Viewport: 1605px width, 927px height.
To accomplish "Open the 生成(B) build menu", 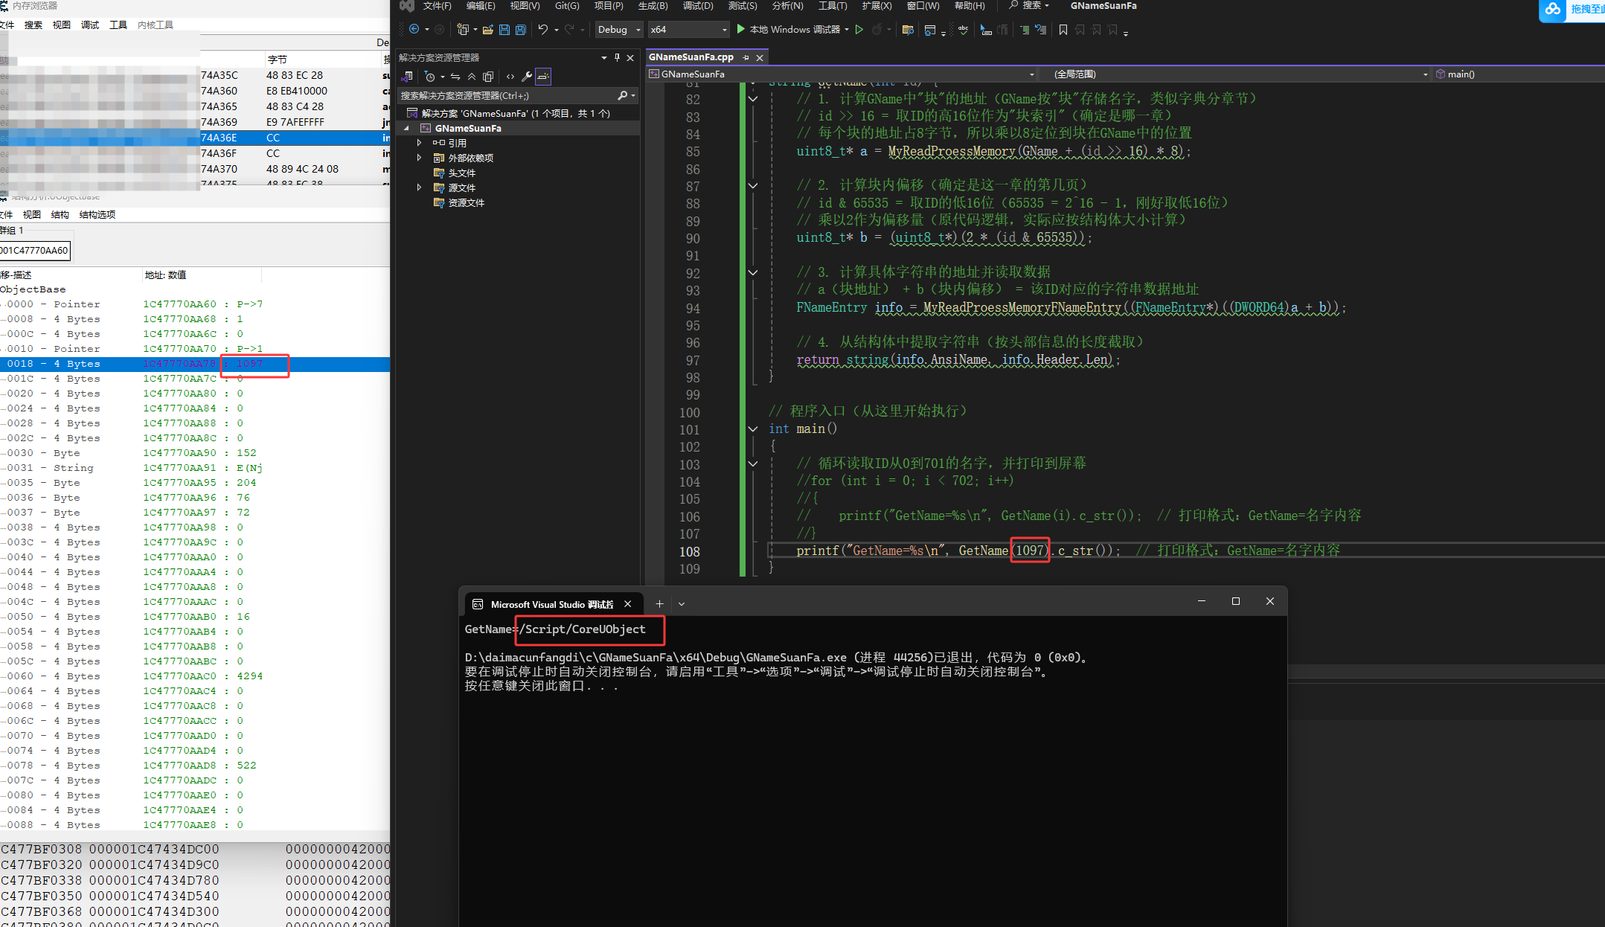I will coord(653,6).
